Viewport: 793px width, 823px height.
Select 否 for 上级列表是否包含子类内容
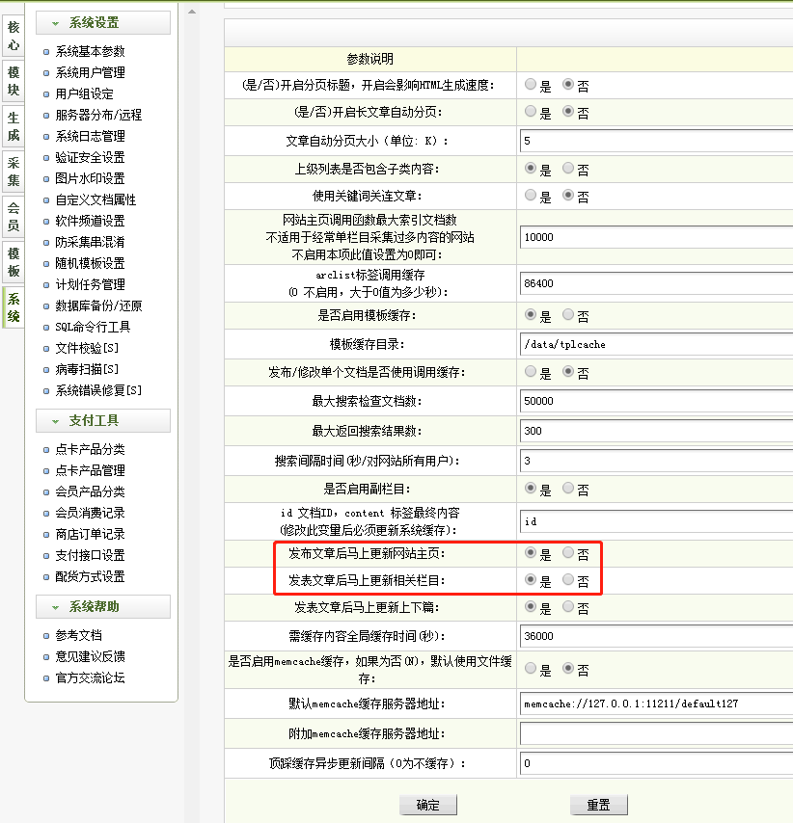pos(568,168)
